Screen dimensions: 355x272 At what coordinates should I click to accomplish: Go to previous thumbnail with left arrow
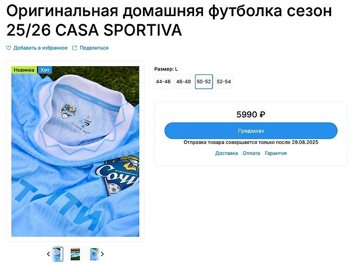pyautogui.click(x=48, y=254)
